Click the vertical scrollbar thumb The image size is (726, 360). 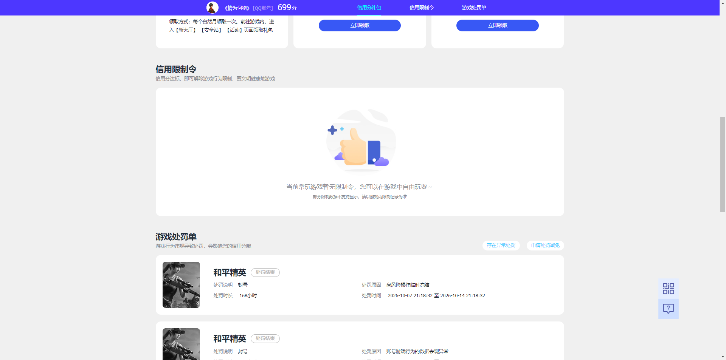click(x=723, y=164)
